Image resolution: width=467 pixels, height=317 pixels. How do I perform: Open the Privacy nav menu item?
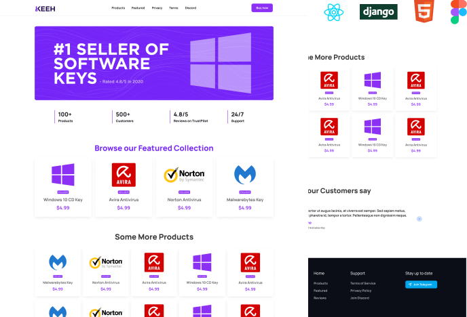tap(157, 8)
